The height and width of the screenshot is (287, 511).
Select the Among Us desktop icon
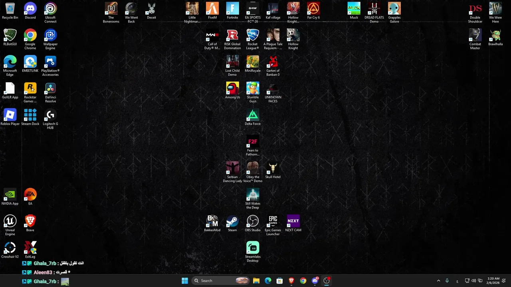[232, 91]
